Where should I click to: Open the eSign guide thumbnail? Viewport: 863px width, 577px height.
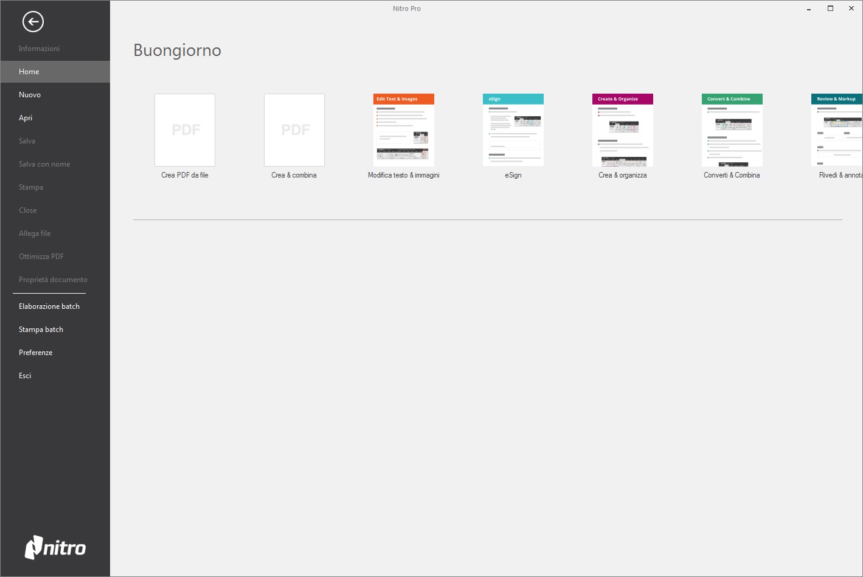tap(513, 130)
